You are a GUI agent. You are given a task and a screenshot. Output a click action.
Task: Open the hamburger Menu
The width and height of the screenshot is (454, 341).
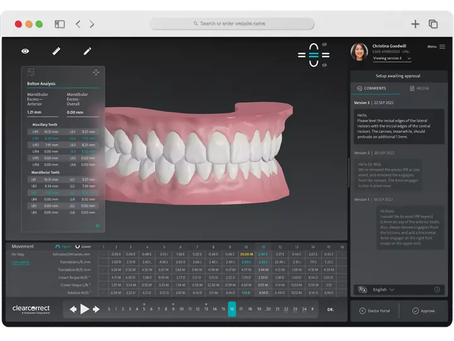coord(436,47)
